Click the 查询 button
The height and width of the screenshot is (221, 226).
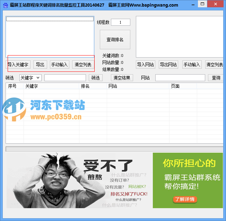[216, 78]
